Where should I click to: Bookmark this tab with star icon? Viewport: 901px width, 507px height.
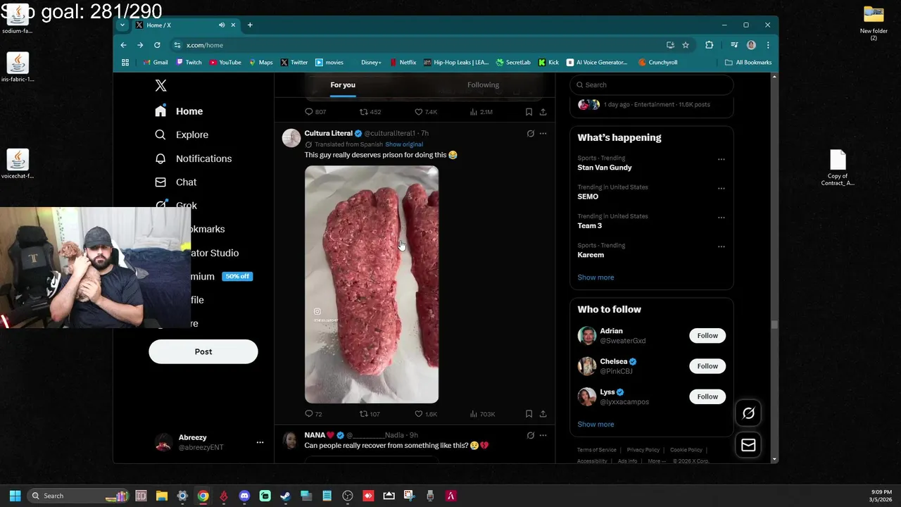[685, 45]
